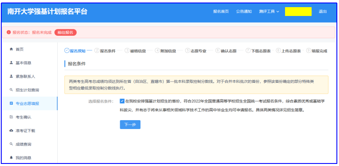The height and width of the screenshot is (166, 339).
Task: Click step circle 7 of 下载志愿表
Action: point(248,51)
